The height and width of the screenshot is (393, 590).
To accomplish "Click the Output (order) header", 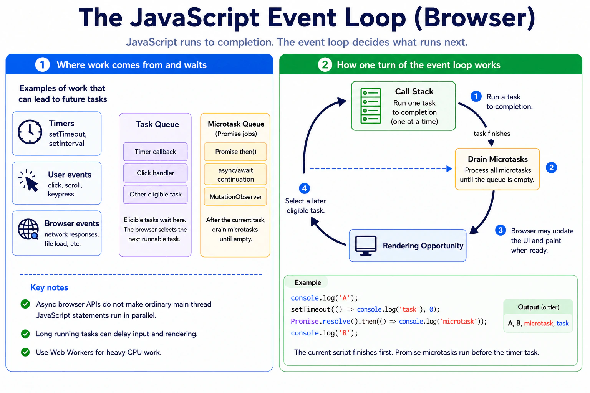I will [x=538, y=307].
